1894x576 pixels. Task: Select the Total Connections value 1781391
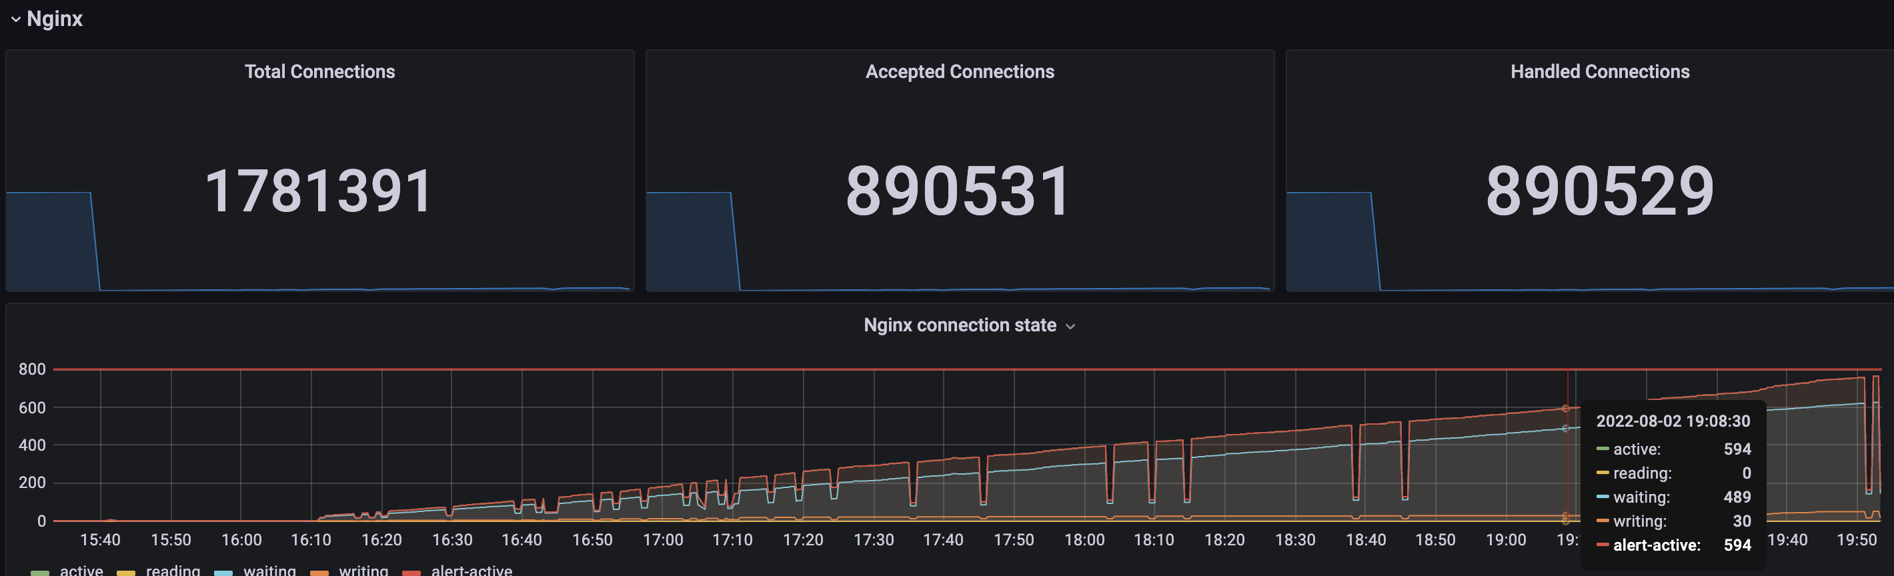[x=319, y=191]
